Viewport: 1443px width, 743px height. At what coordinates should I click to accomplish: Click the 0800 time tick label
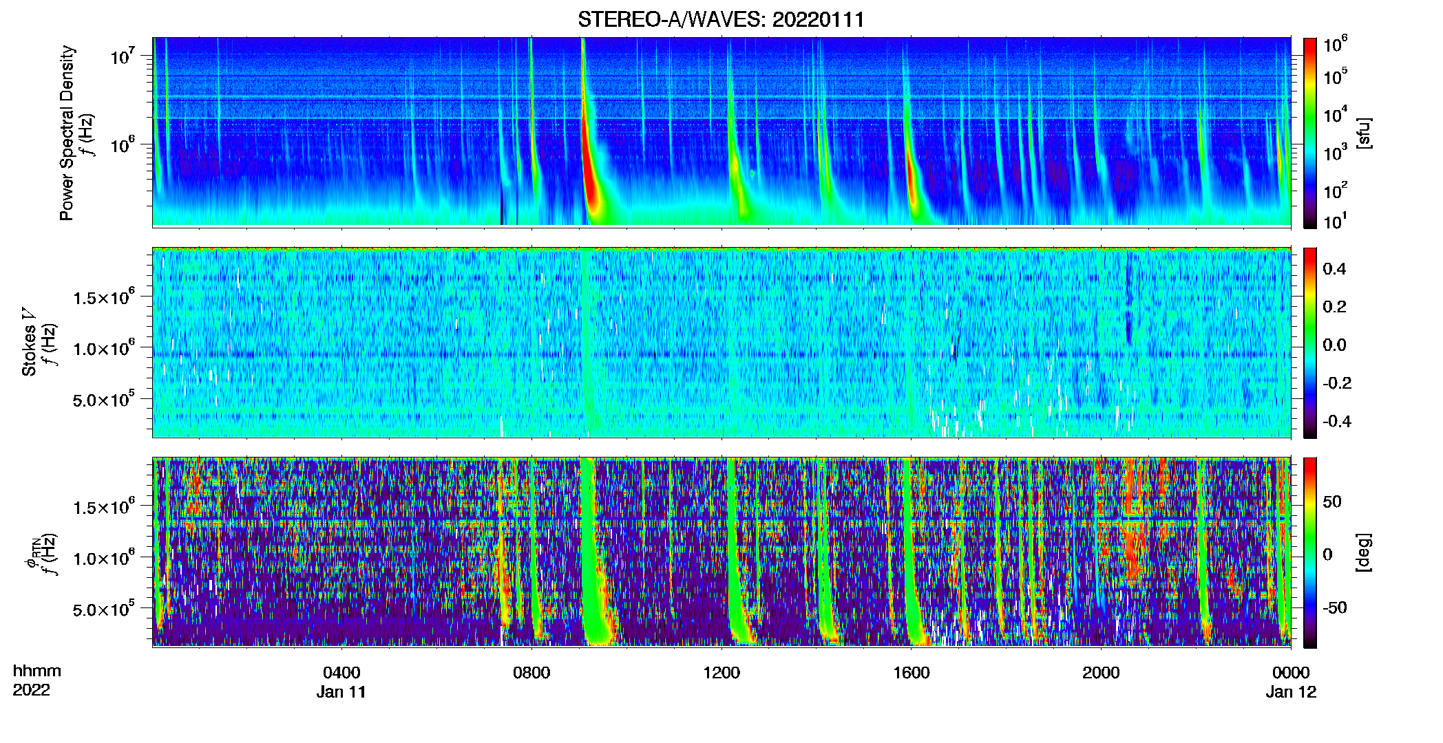point(531,673)
